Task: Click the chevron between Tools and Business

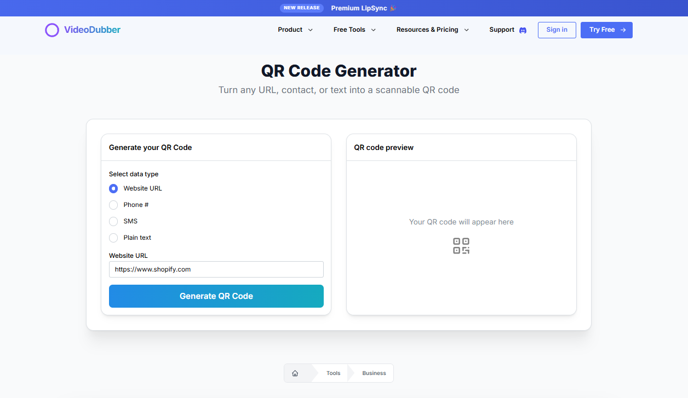Action: [x=351, y=373]
